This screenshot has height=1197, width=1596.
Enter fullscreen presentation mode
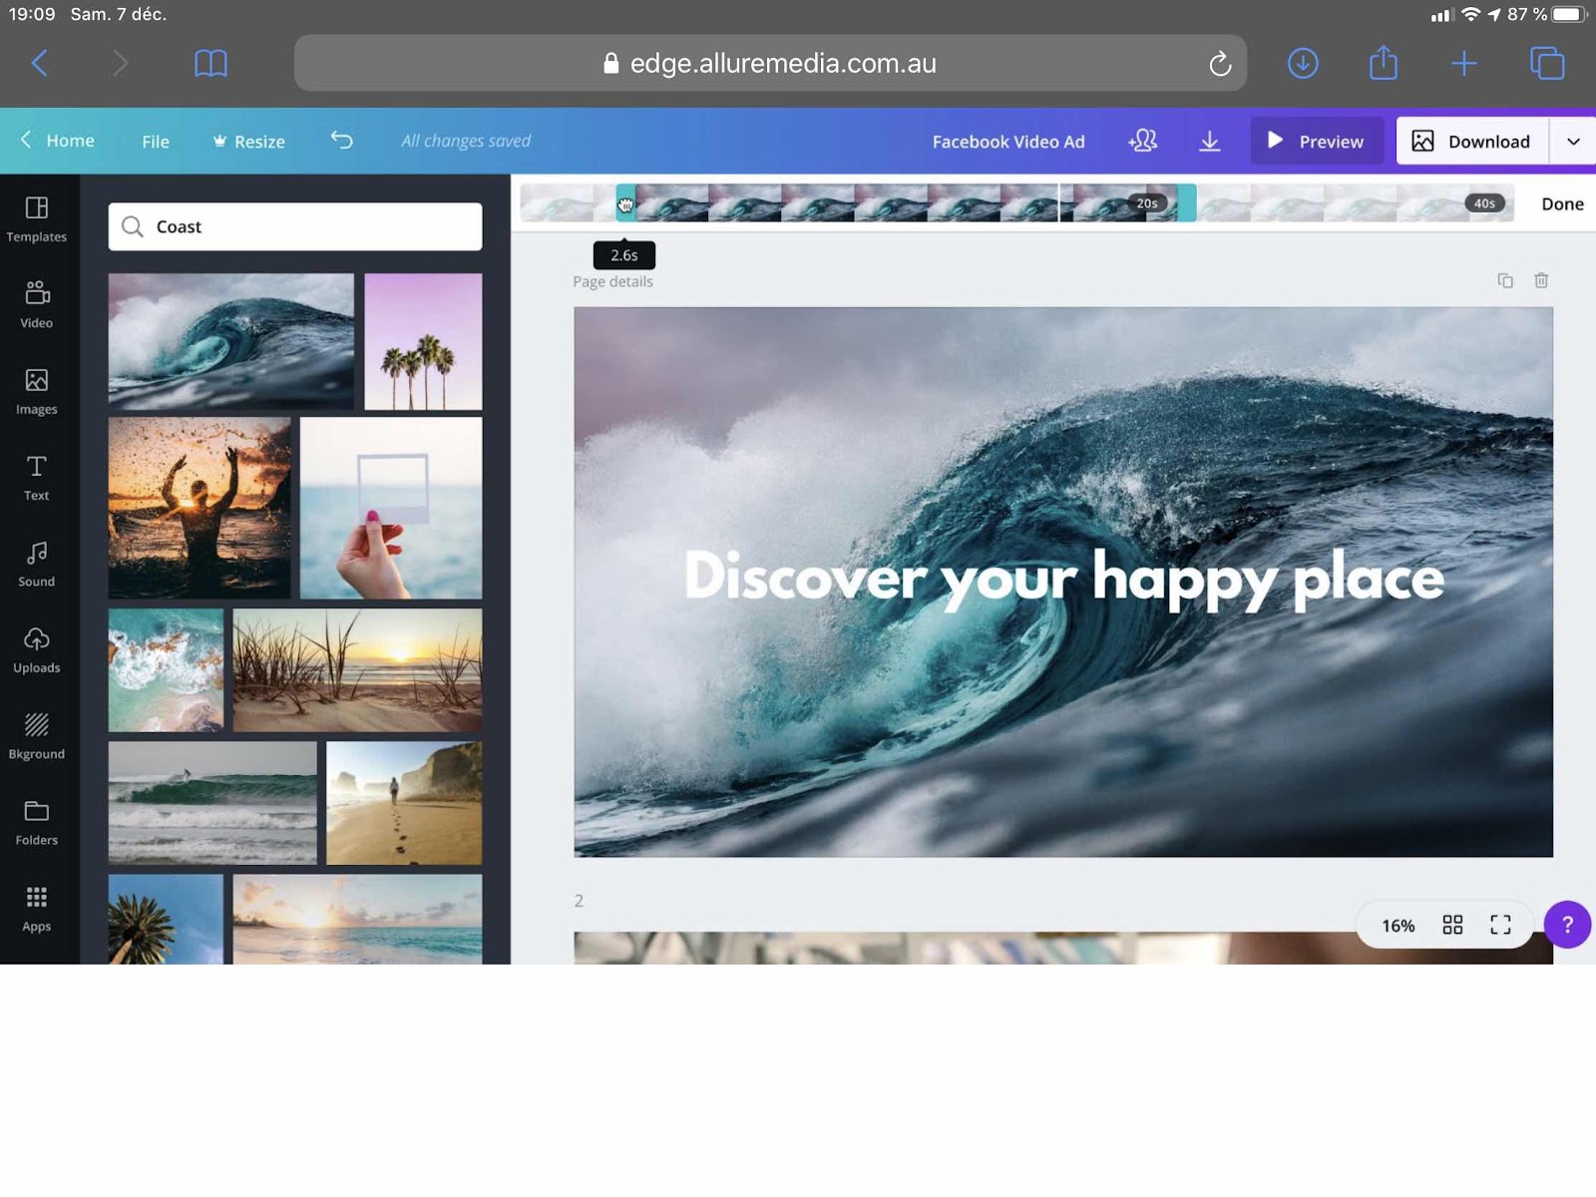[x=1500, y=925]
